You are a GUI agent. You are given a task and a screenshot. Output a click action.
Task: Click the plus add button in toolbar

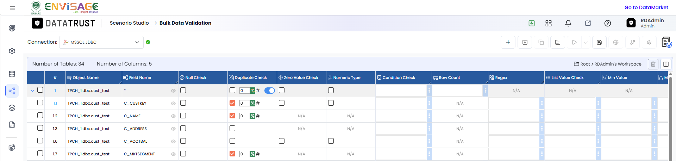pos(508,42)
